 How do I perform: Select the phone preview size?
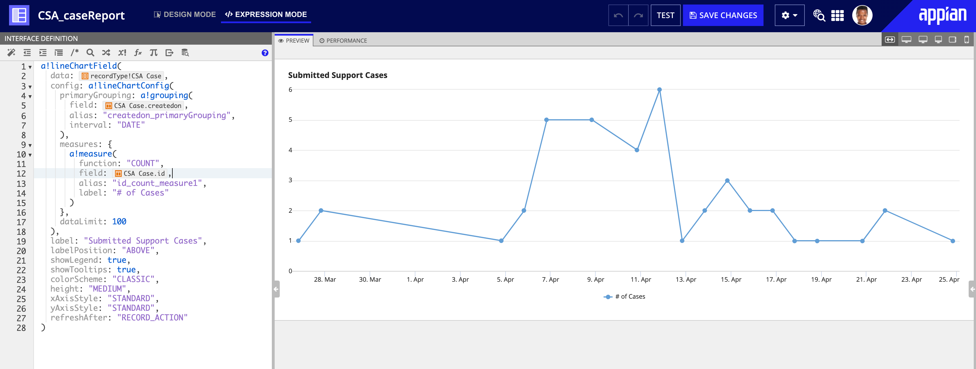tap(966, 40)
